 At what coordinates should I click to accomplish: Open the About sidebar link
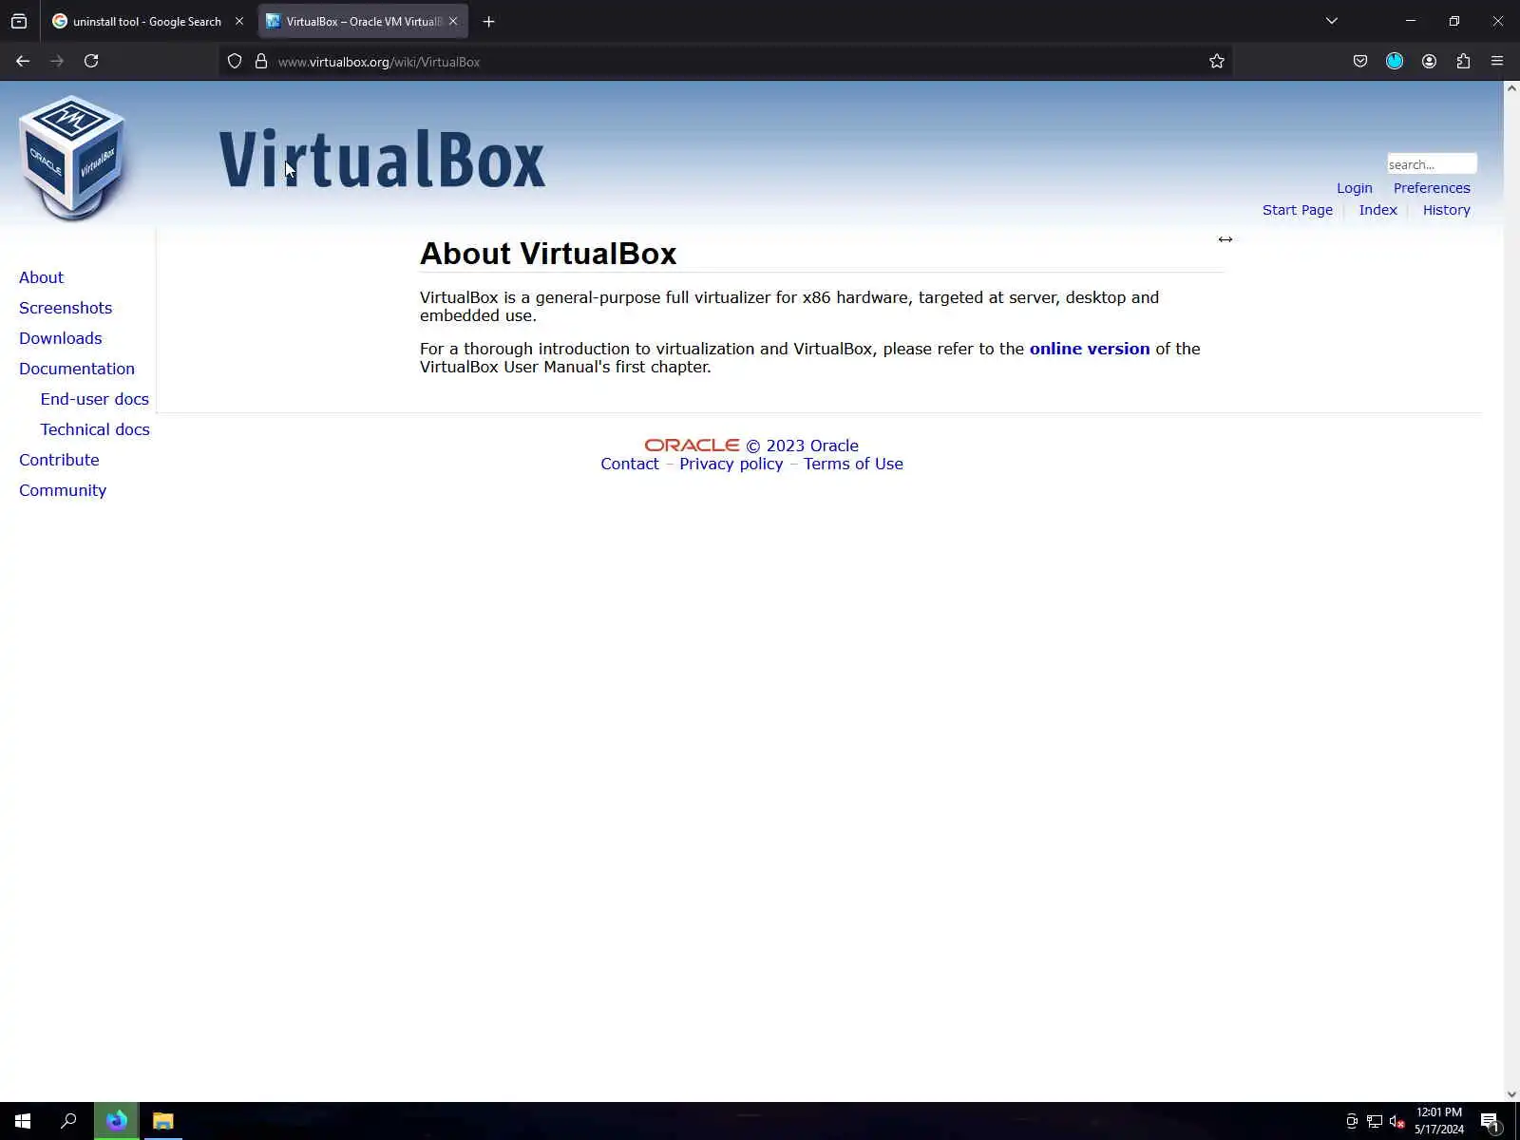pos(41,277)
